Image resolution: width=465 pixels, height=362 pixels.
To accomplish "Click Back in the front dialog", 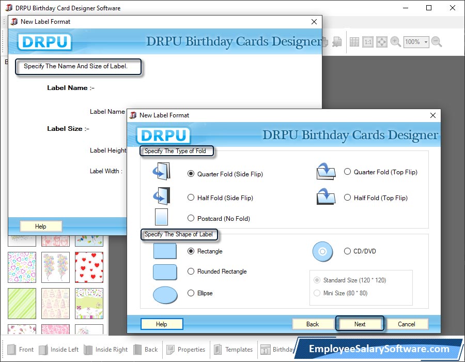I will coord(313,324).
